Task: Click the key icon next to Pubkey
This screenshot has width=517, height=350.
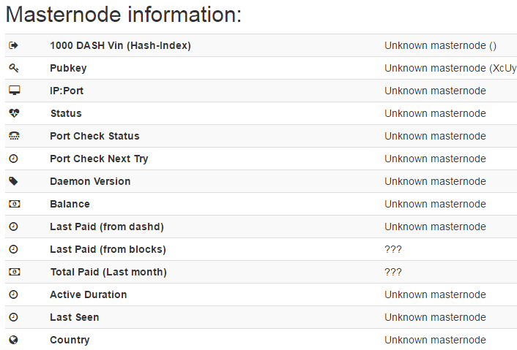Action: 13,68
